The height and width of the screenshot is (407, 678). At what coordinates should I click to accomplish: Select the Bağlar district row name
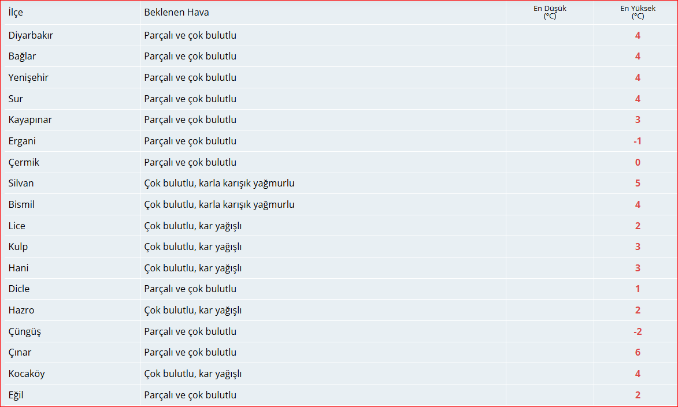[x=22, y=57]
